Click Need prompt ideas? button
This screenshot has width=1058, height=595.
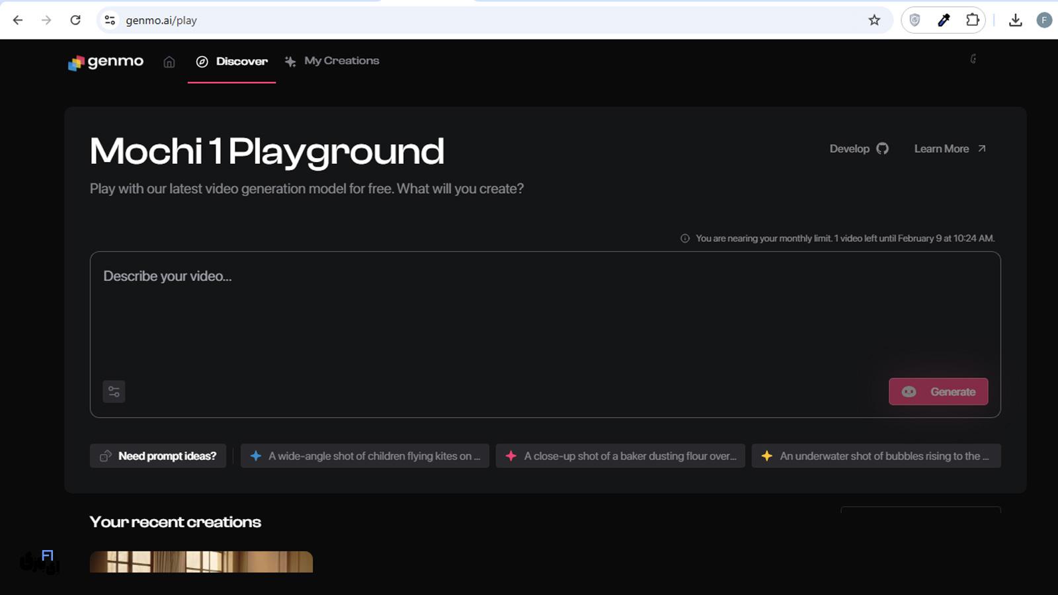point(158,456)
